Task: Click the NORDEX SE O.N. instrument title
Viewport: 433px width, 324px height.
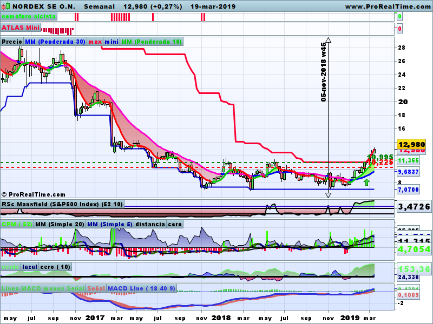Action: [44, 6]
